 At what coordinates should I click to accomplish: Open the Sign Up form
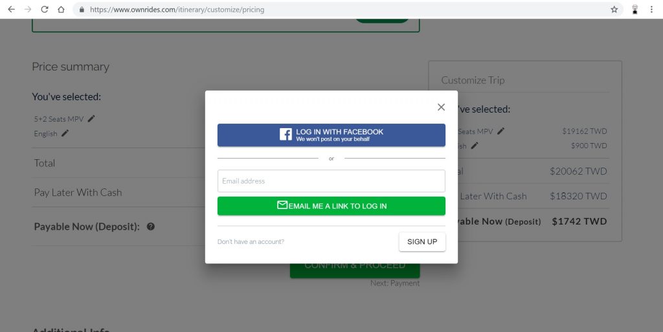tap(422, 241)
